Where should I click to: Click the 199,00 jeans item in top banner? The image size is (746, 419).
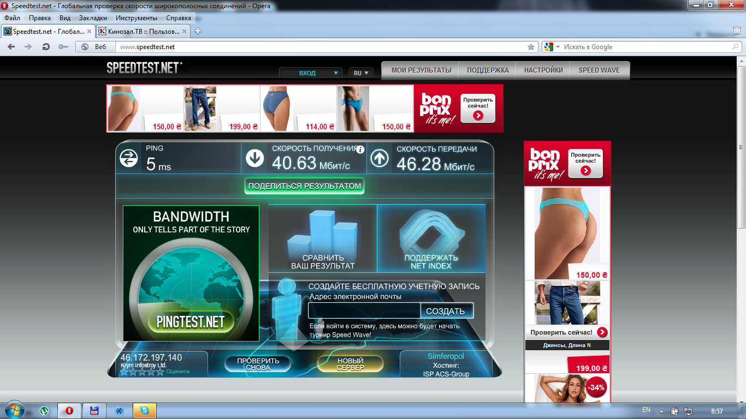click(222, 109)
